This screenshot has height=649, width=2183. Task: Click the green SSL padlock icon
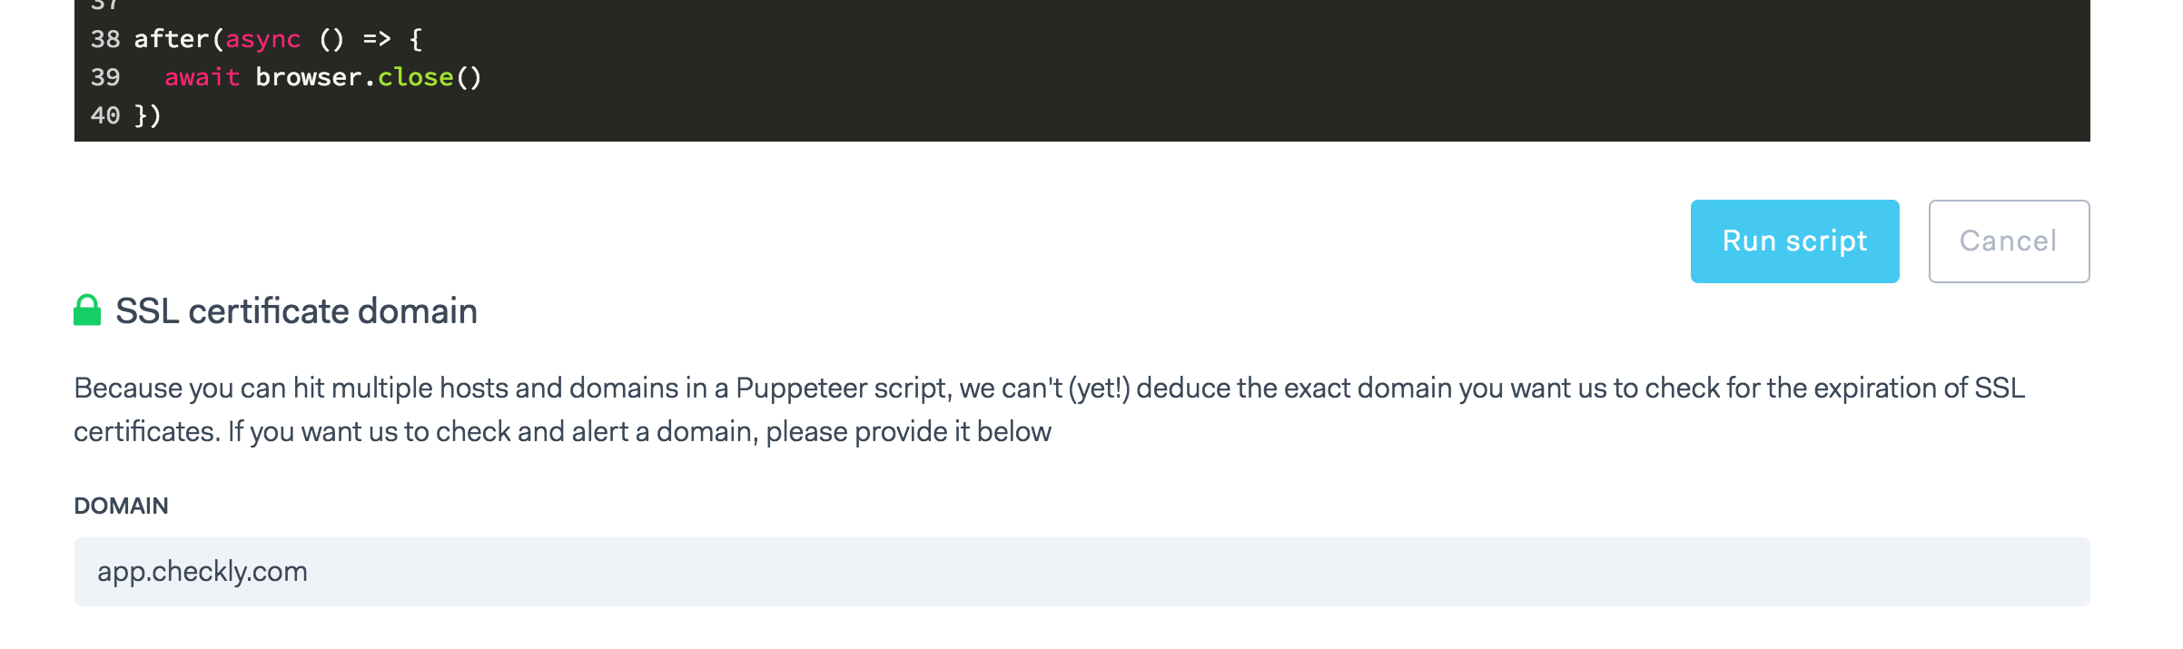click(x=88, y=310)
